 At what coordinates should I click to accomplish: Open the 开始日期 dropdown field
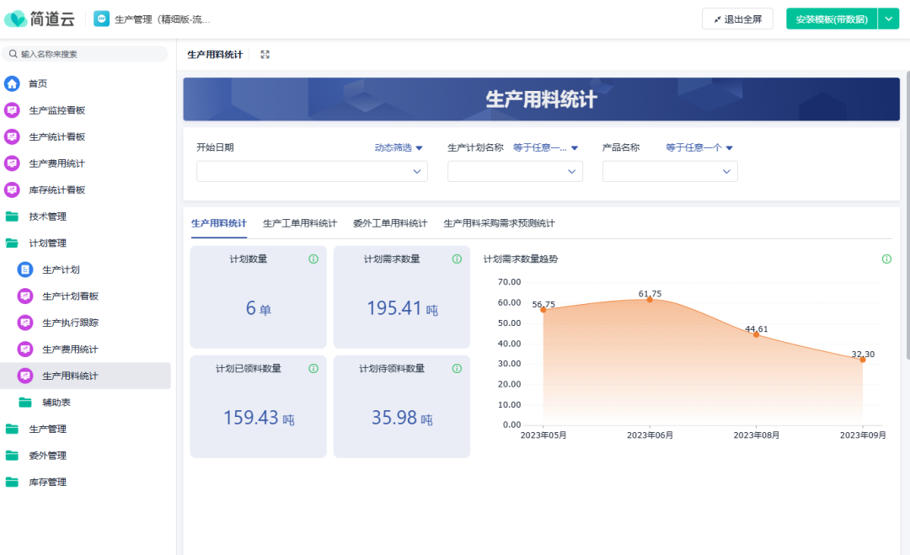coord(312,172)
